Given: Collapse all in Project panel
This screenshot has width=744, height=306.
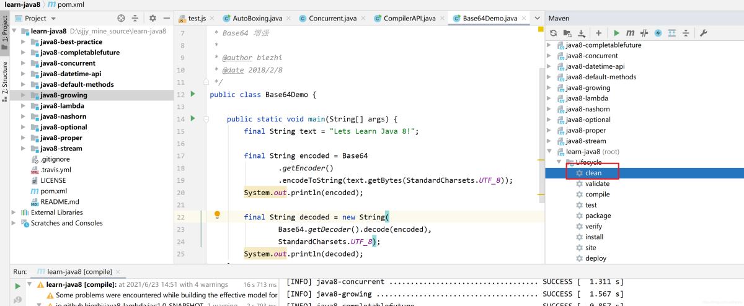Looking at the screenshot, I should click(x=135, y=19).
